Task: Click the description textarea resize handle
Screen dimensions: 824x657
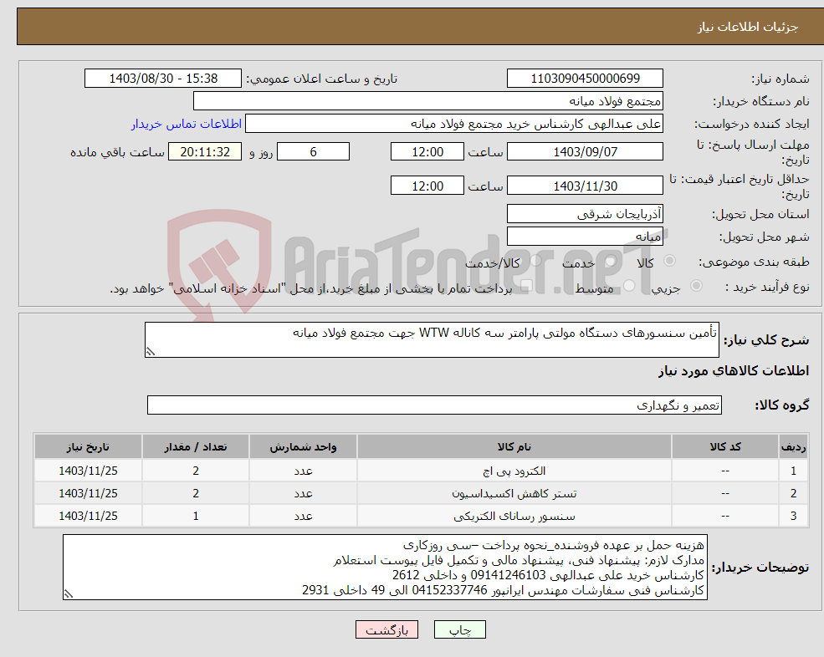Action: coord(151,352)
